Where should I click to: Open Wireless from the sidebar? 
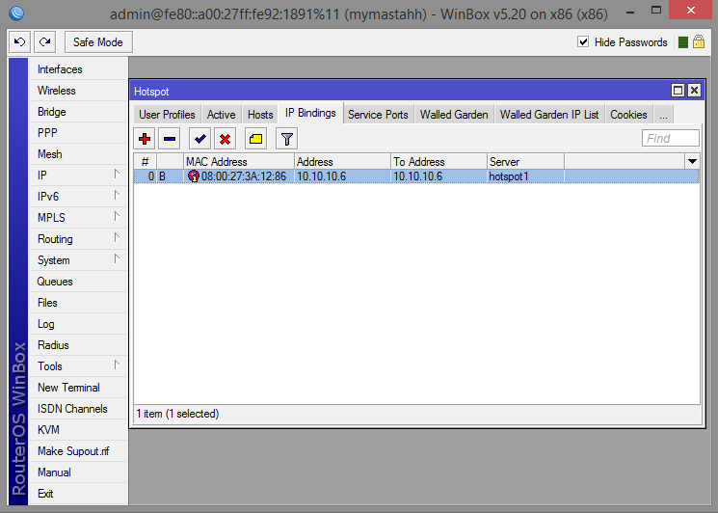pyautogui.click(x=78, y=91)
